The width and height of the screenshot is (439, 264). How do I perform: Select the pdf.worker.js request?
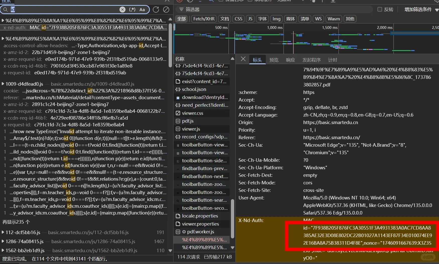click(202, 232)
